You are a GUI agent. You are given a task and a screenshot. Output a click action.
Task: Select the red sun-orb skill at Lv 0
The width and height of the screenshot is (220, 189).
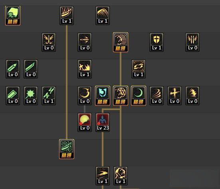pyautogui.click(x=85, y=122)
